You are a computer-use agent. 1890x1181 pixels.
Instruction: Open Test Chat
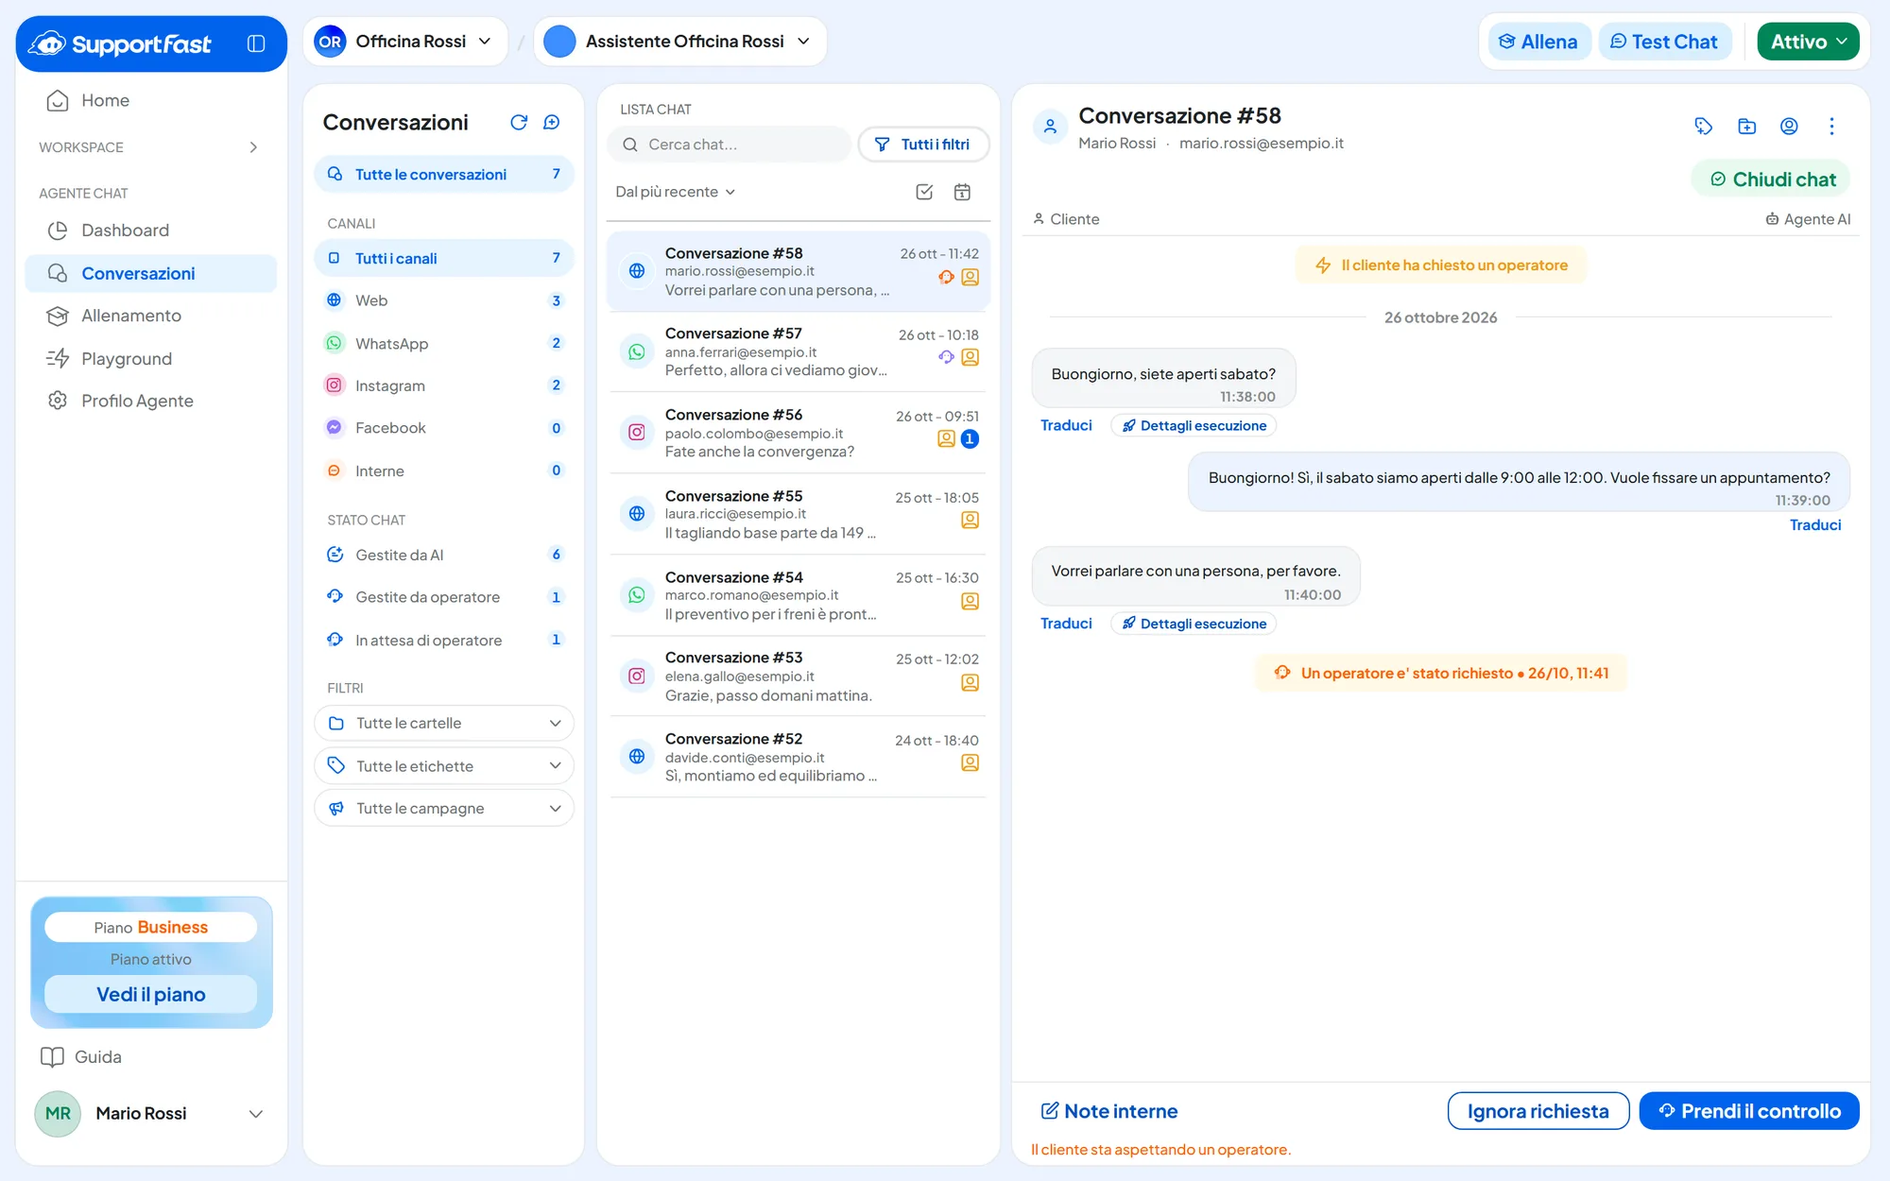coord(1664,42)
